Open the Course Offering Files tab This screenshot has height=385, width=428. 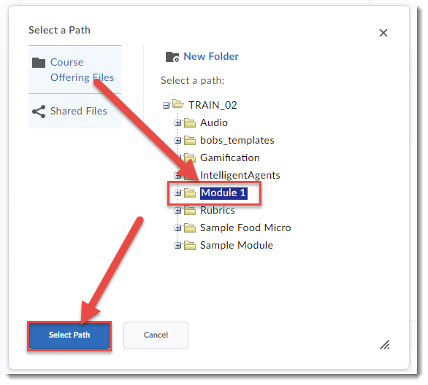pyautogui.click(x=74, y=70)
